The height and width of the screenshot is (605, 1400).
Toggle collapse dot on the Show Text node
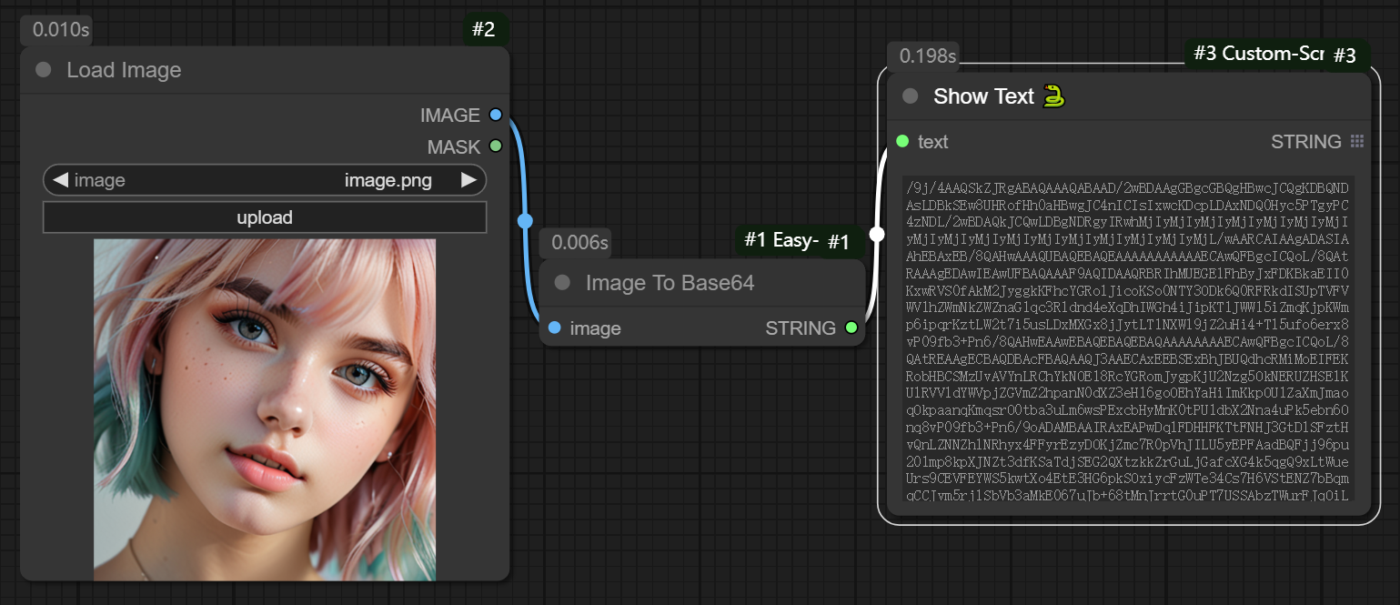(910, 96)
